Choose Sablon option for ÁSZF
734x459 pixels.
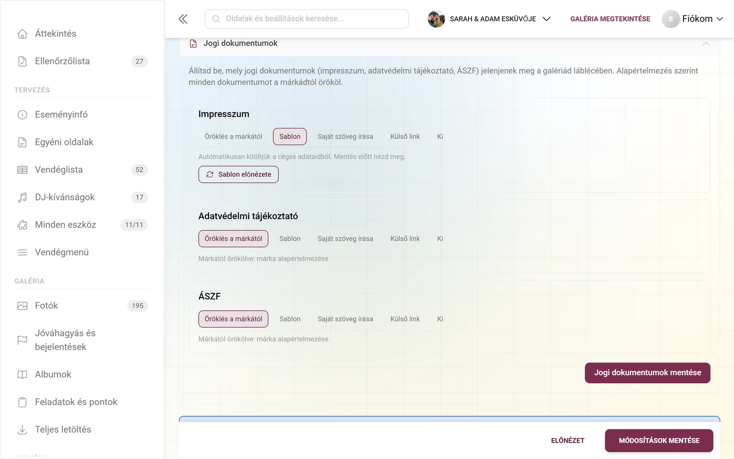coord(290,319)
